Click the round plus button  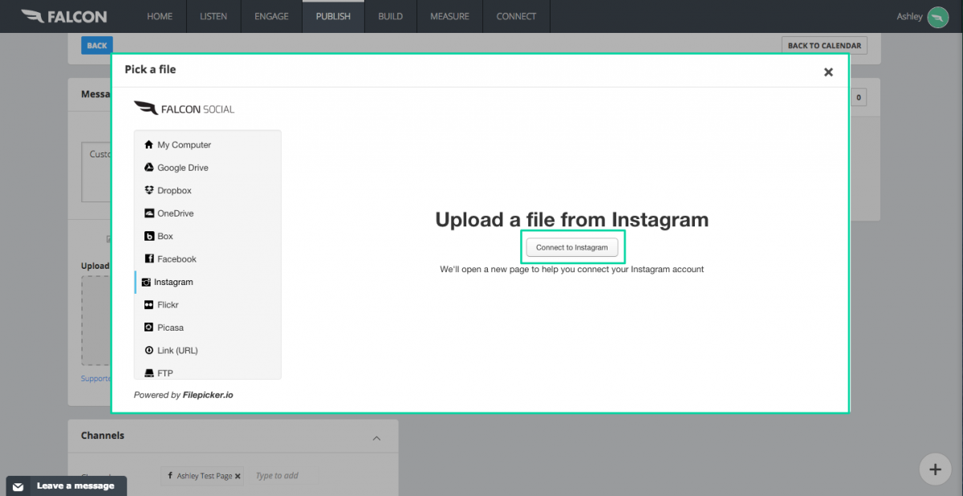coord(935,469)
